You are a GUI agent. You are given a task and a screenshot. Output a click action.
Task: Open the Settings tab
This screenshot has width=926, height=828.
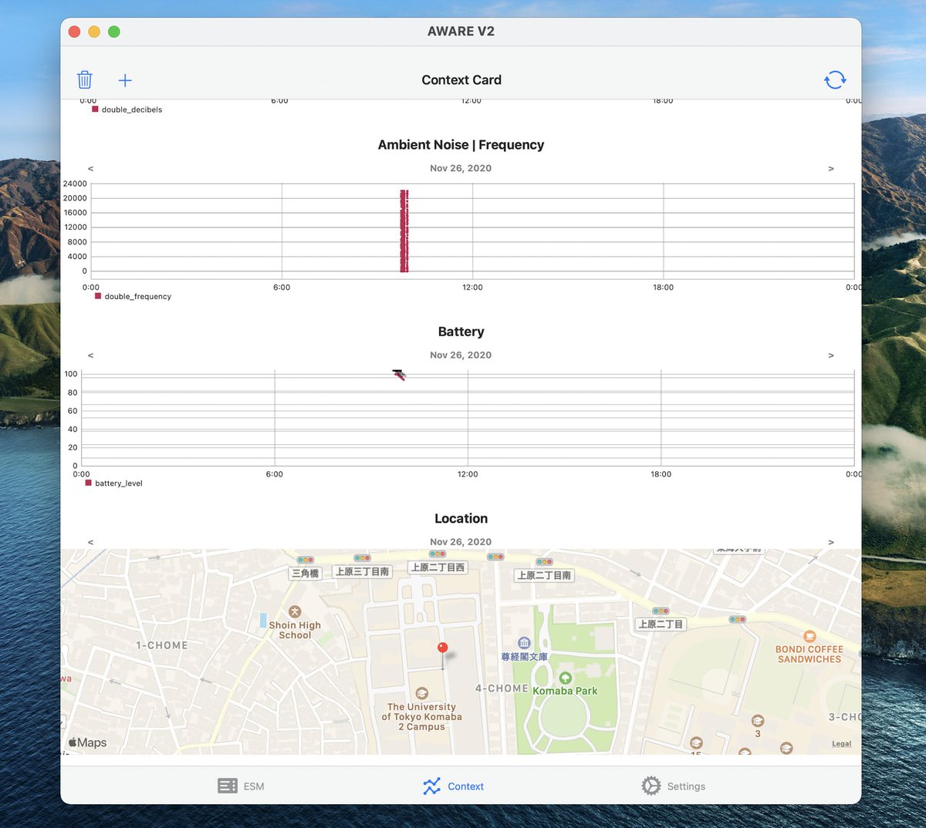coord(686,786)
